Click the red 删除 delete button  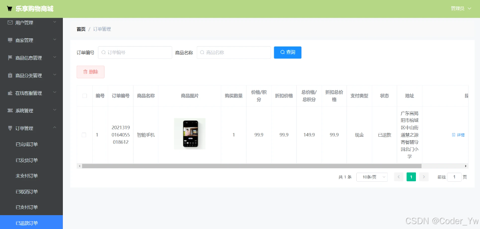coord(90,72)
